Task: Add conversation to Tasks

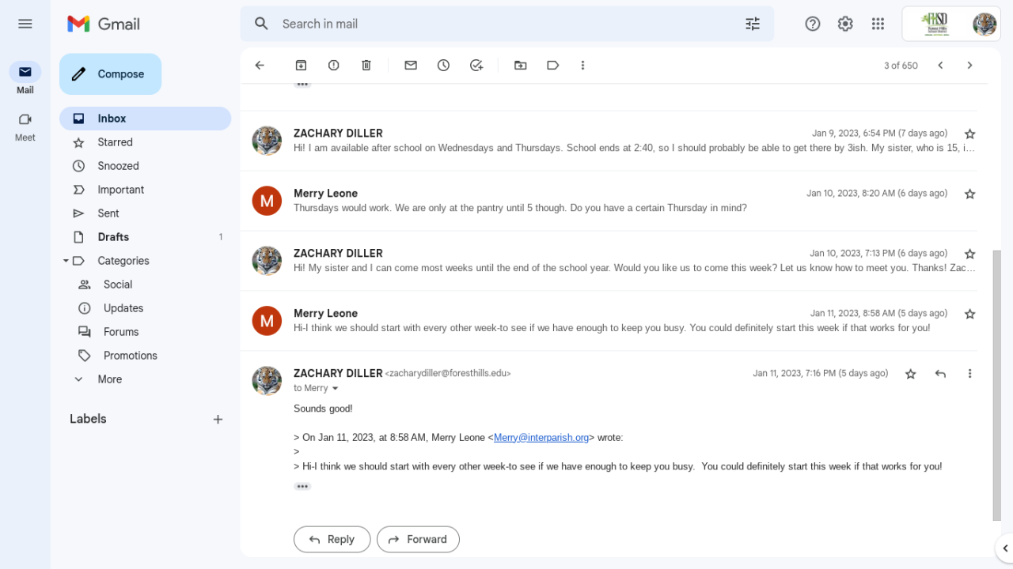Action: [x=476, y=66]
